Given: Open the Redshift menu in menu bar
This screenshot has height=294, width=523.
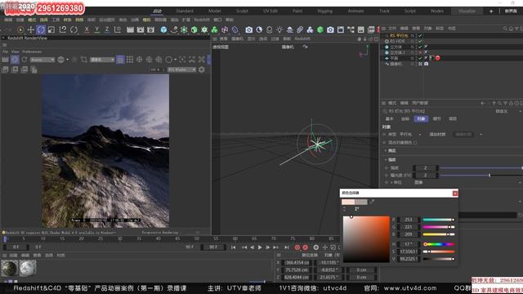Looking at the screenshot, I should 202,20.
